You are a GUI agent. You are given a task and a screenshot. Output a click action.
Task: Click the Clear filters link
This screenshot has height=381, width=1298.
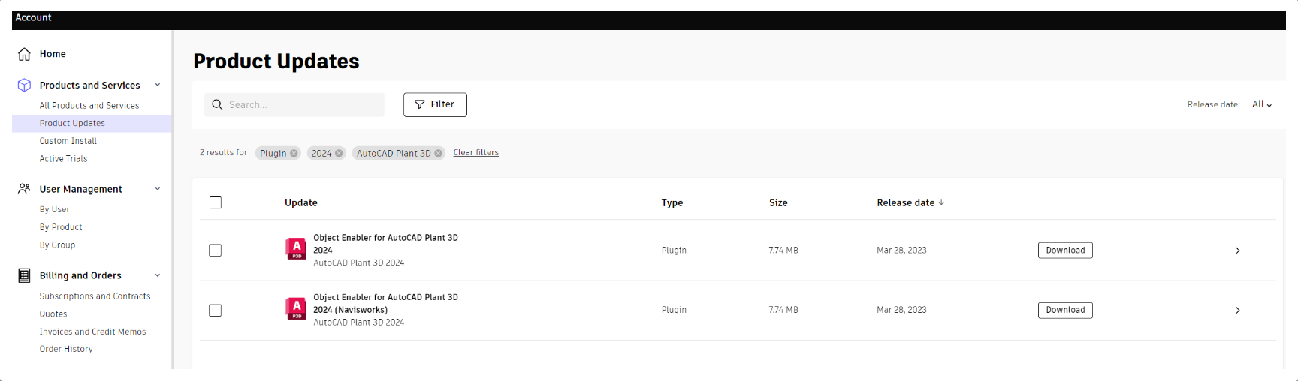click(475, 153)
